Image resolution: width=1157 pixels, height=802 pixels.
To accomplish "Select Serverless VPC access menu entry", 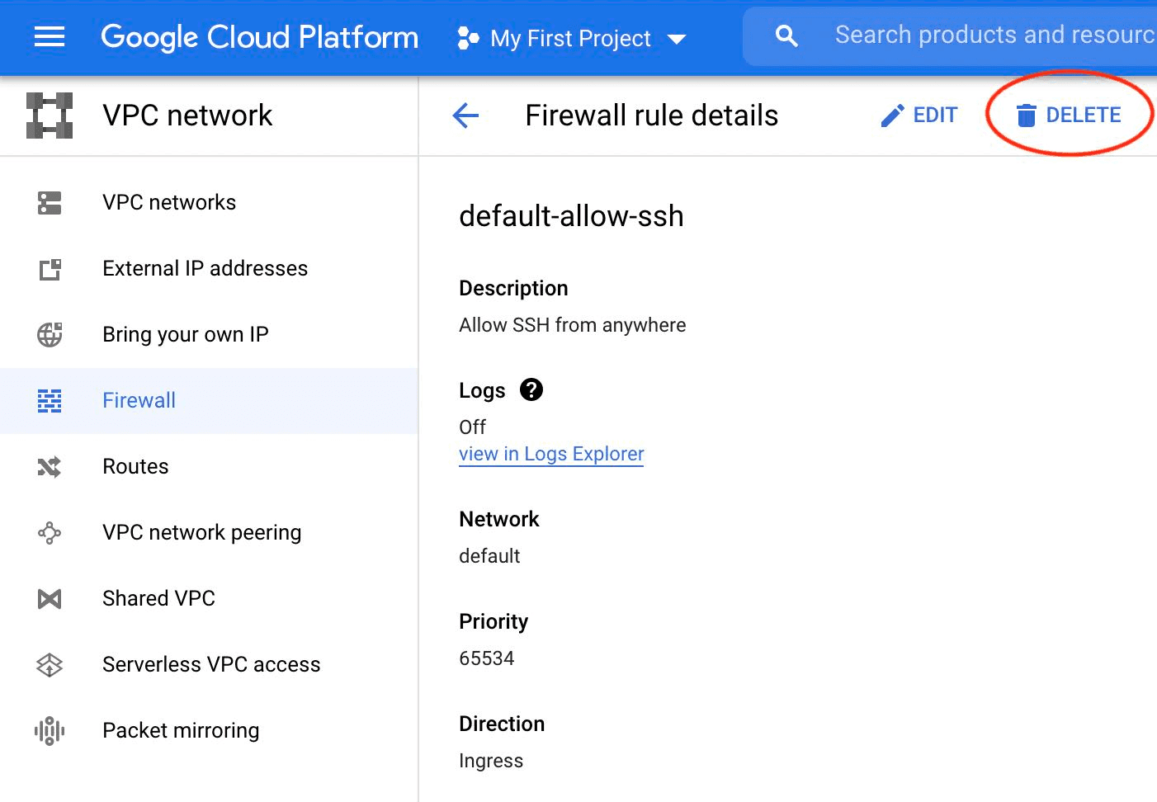I will (x=211, y=664).
